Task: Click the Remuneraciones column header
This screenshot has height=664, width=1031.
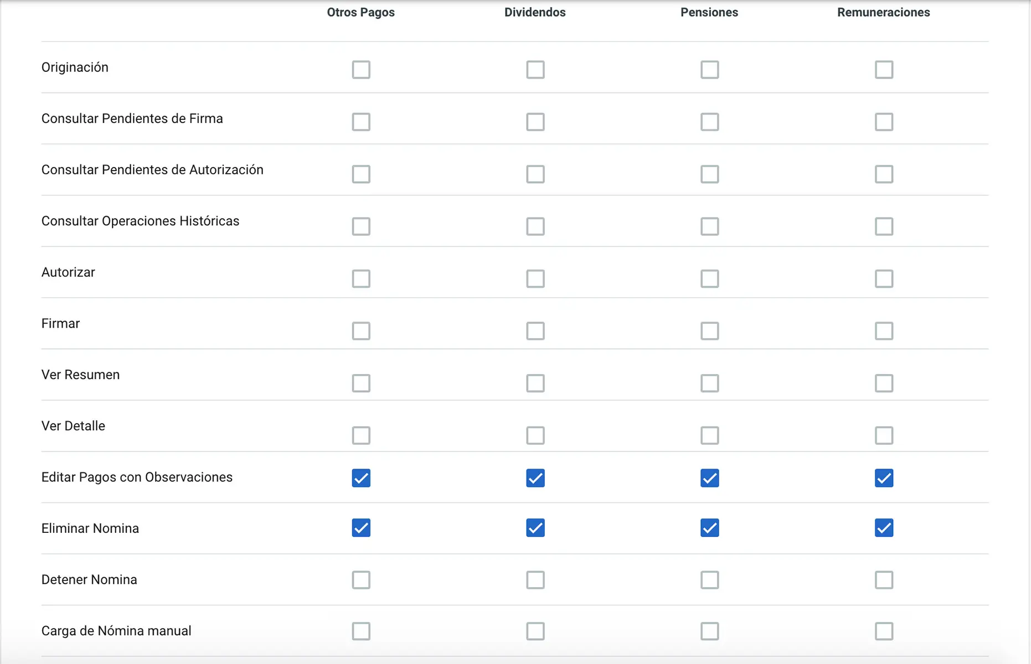Action: click(x=883, y=12)
